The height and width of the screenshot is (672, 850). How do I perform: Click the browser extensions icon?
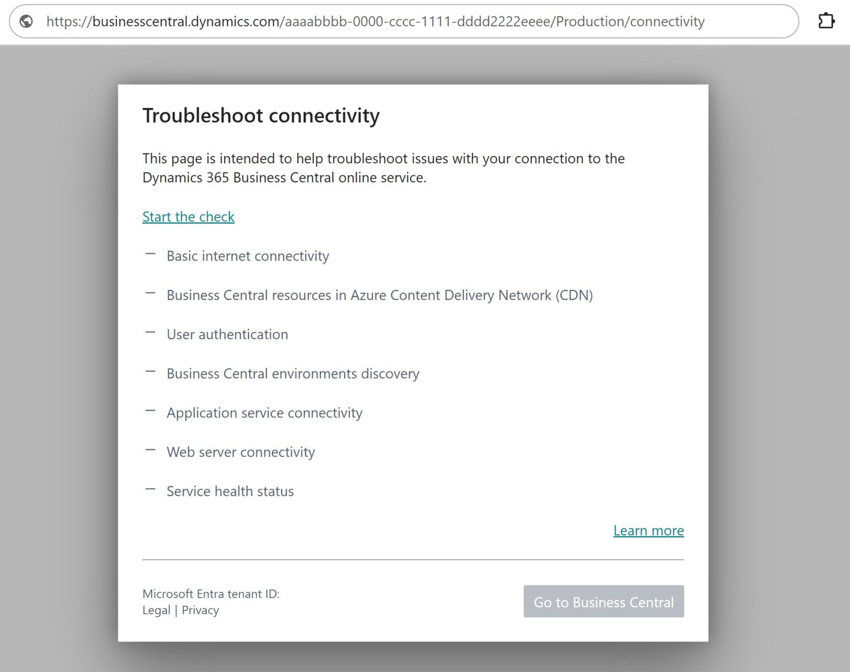tap(826, 20)
